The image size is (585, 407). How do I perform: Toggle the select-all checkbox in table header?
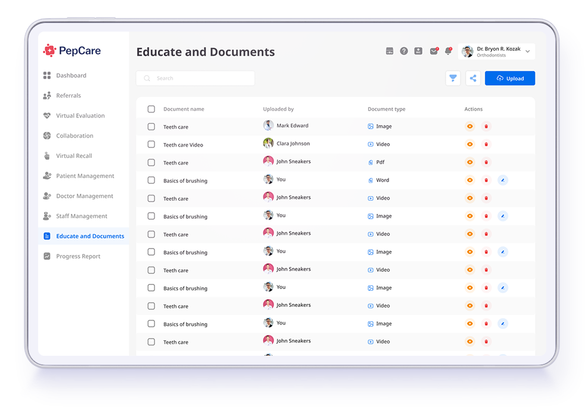pyautogui.click(x=151, y=109)
